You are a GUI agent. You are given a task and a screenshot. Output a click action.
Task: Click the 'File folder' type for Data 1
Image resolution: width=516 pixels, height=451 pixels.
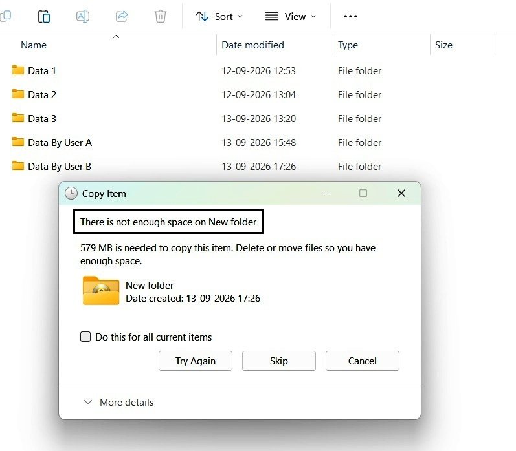point(359,71)
